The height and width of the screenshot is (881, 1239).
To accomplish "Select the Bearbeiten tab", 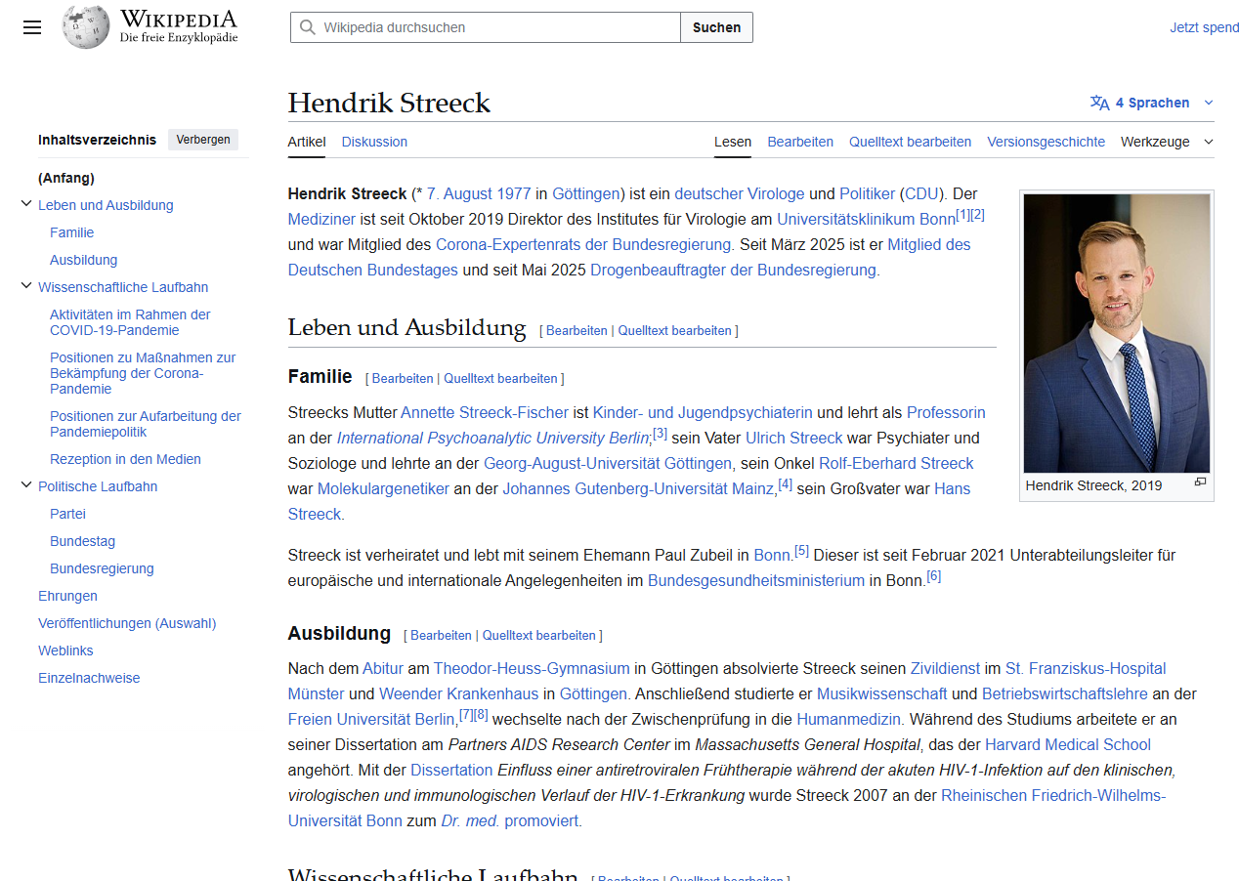I will (800, 142).
